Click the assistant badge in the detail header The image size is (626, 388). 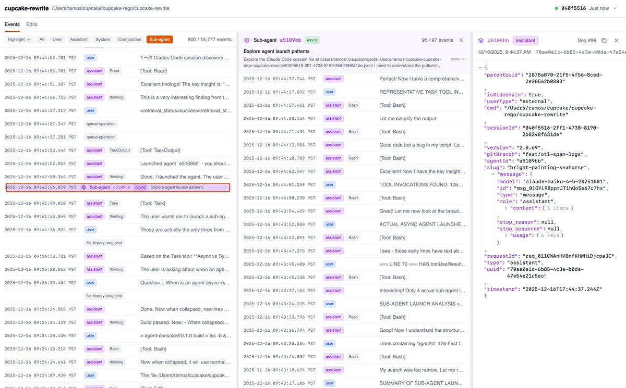click(525, 40)
